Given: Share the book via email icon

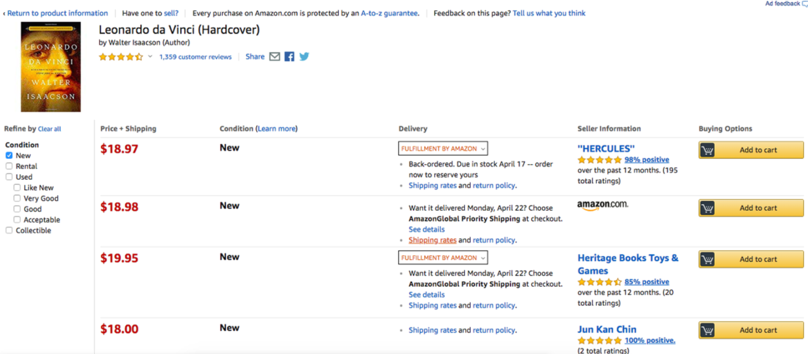Looking at the screenshot, I should click(274, 56).
